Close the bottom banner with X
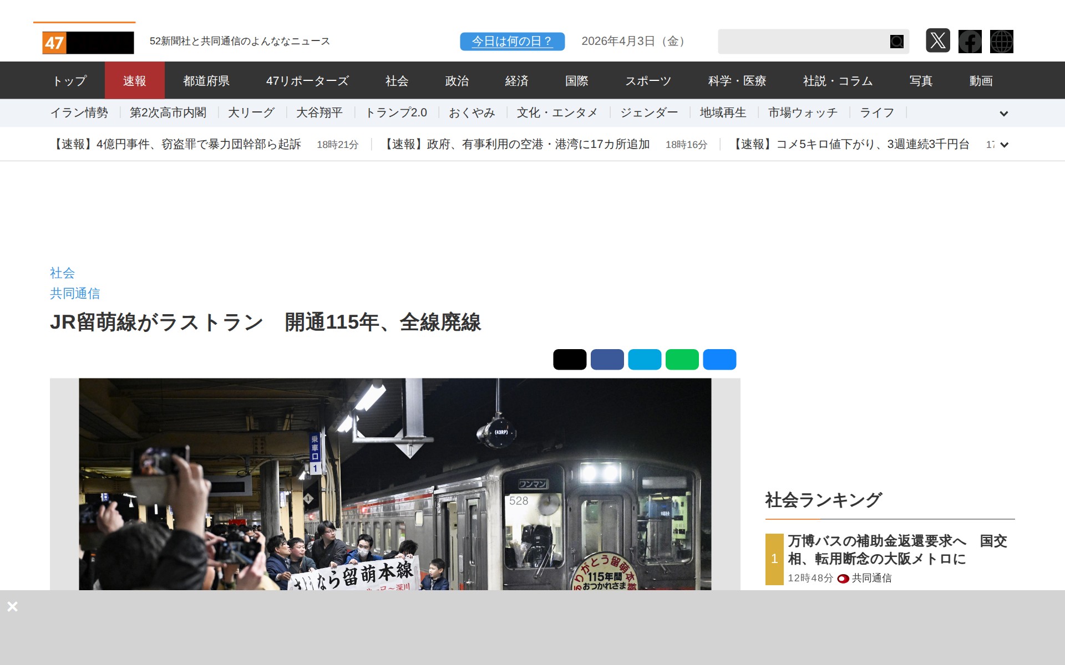 [x=12, y=606]
